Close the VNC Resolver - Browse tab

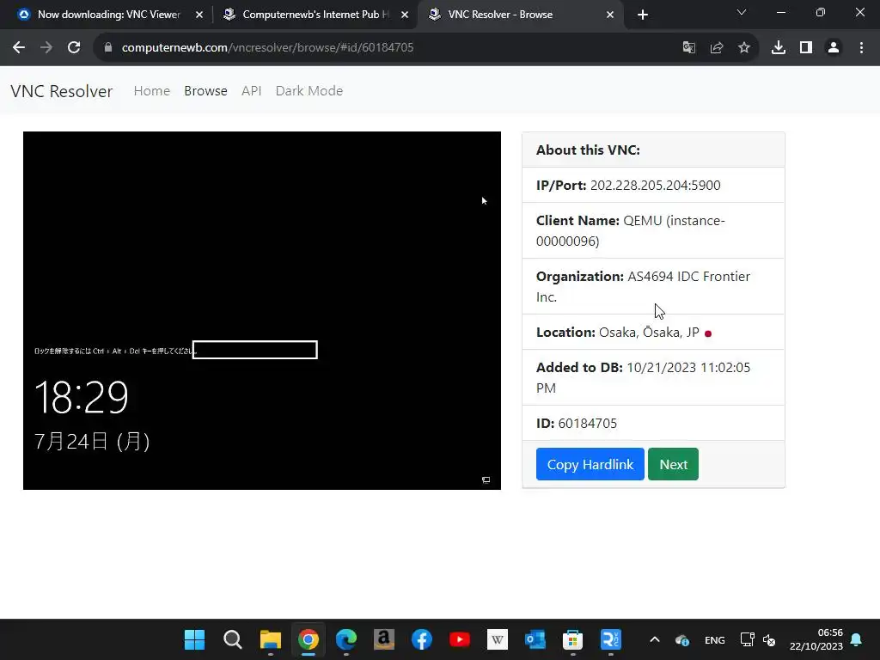pyautogui.click(x=610, y=15)
